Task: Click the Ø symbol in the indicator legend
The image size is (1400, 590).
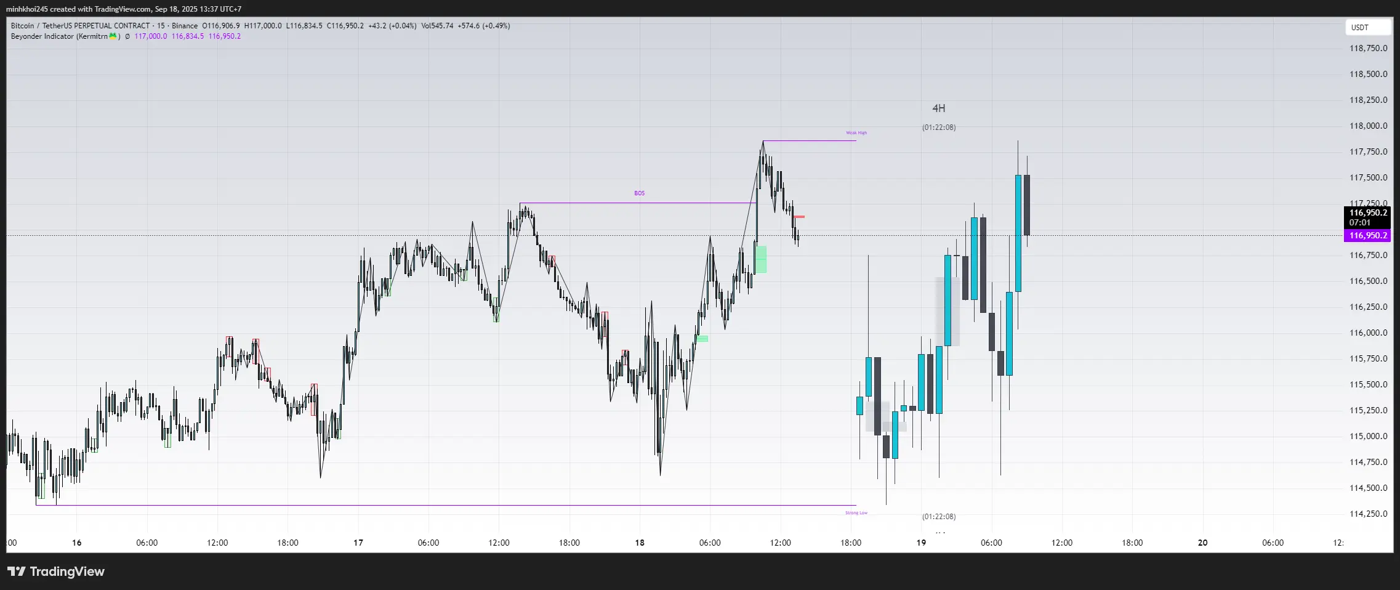Action: point(127,36)
